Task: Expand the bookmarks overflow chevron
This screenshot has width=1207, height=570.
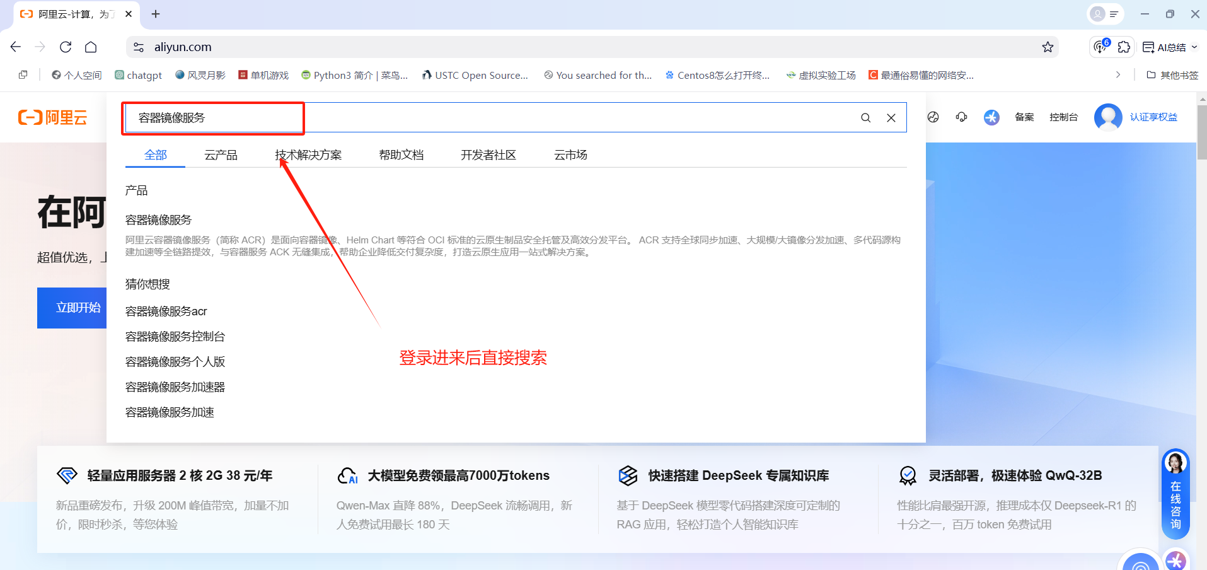Action: (x=1118, y=74)
